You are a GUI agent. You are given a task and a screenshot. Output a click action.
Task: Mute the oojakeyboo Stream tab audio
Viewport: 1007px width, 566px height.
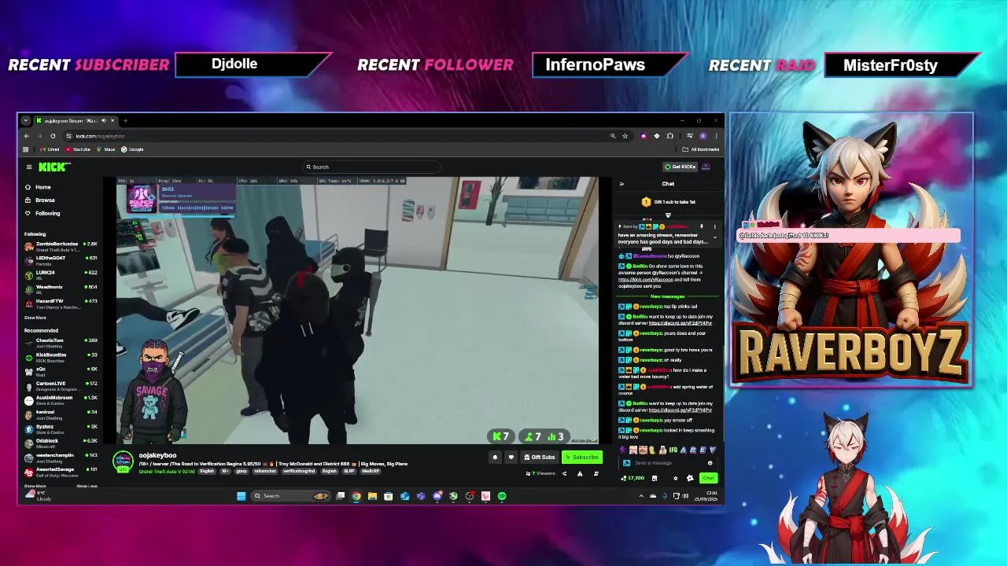(103, 120)
